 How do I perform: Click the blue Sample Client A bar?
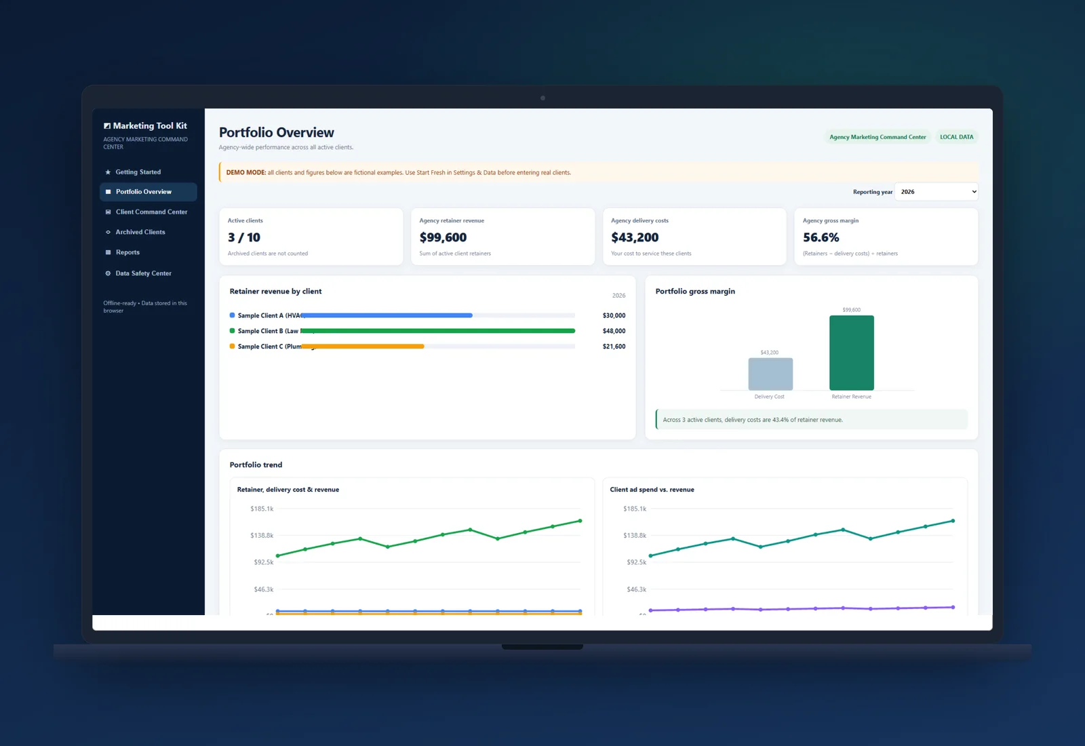click(x=387, y=315)
